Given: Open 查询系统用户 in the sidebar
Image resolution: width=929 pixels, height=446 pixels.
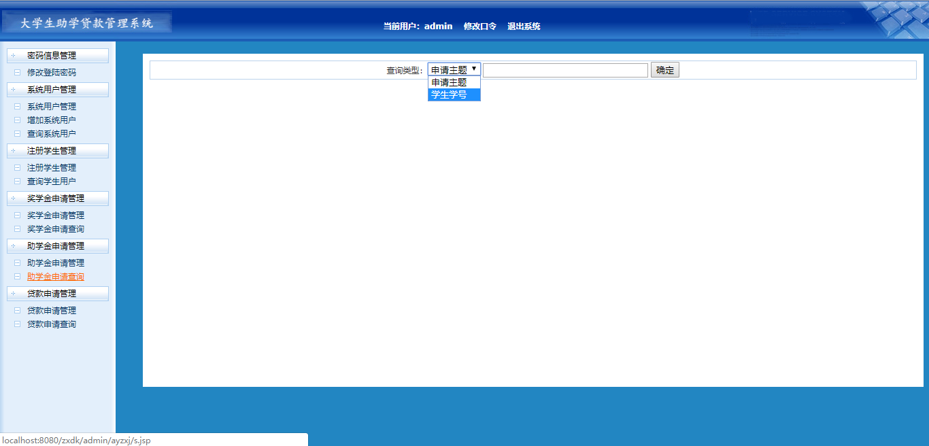Looking at the screenshot, I should pos(52,133).
